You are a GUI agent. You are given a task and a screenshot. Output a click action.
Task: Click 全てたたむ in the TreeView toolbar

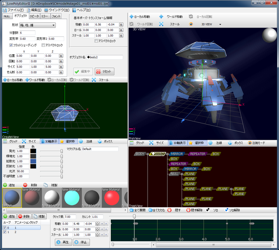[x=157, y=210]
